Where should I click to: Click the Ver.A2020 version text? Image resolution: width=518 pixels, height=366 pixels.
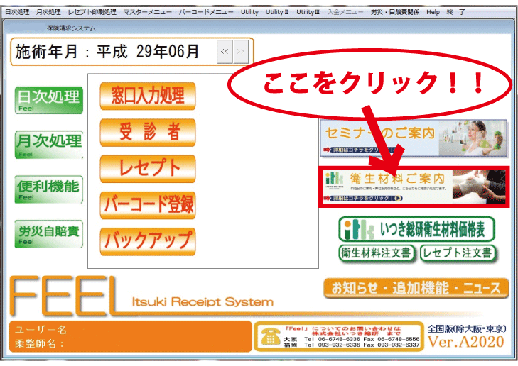coord(466,342)
